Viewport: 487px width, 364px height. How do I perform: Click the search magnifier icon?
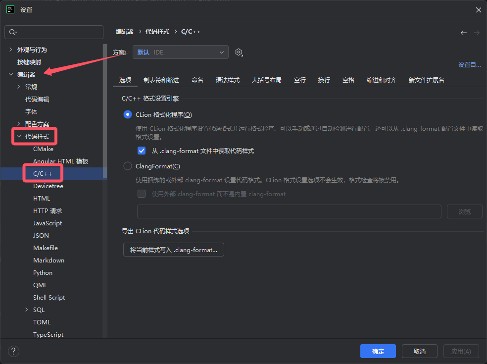[x=13, y=32]
